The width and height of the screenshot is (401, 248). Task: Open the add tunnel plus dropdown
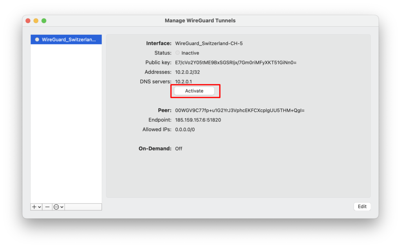point(36,207)
